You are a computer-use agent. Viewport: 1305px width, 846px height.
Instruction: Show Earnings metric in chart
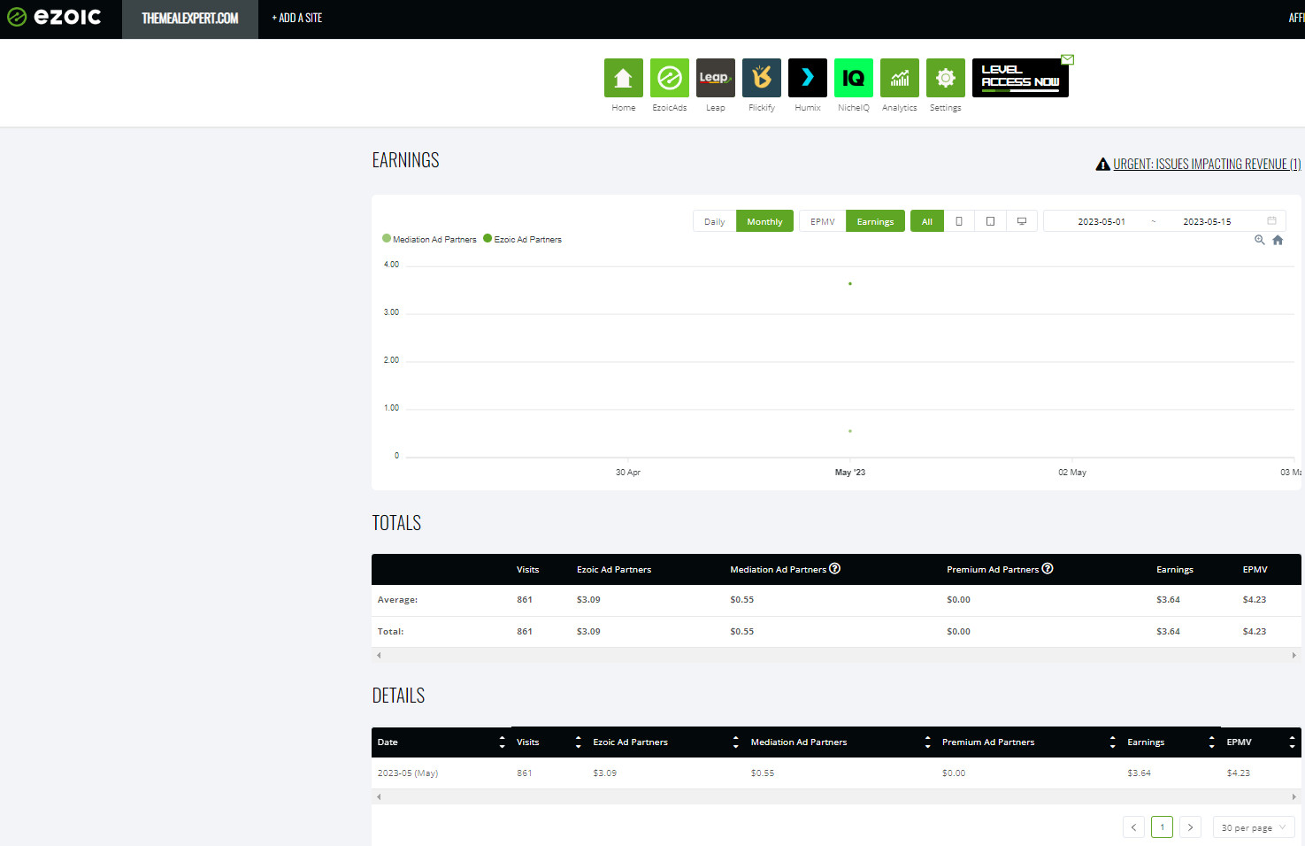point(875,221)
